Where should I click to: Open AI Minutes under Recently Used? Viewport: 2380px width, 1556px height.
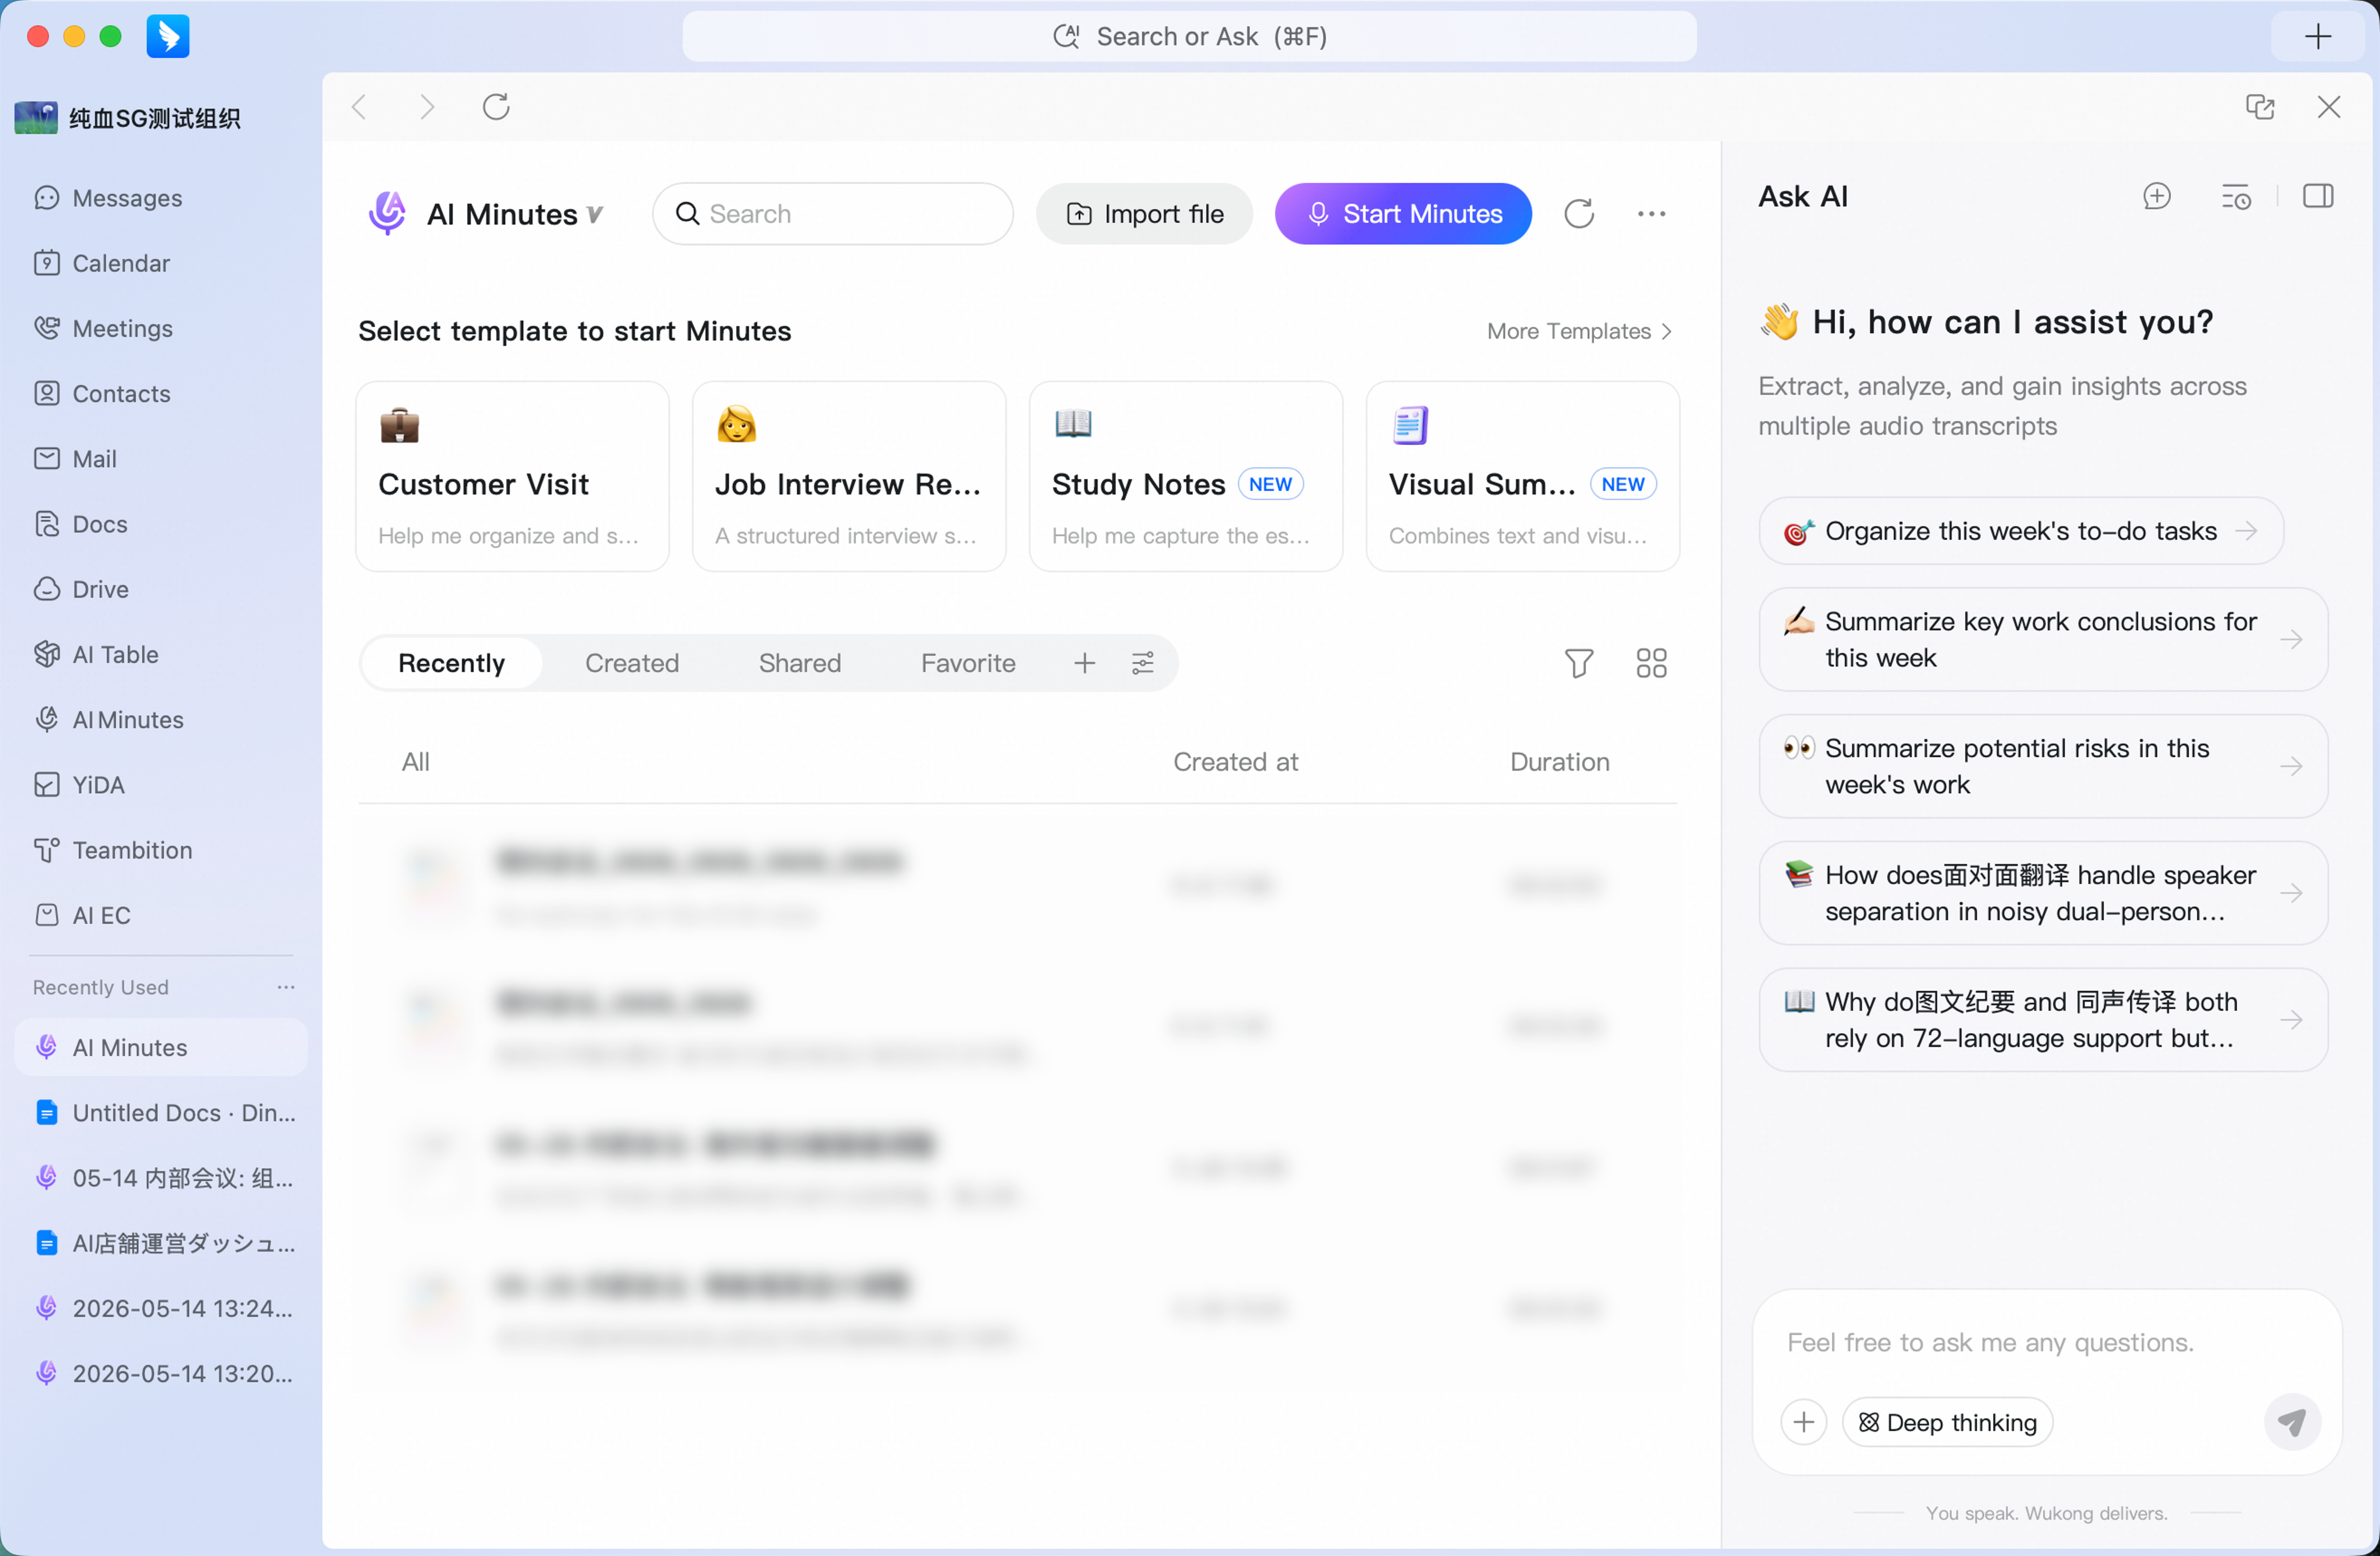[x=161, y=1047]
